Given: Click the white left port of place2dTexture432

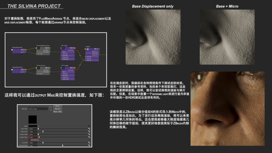Looking at the screenshot, I should tap(12, 70).
